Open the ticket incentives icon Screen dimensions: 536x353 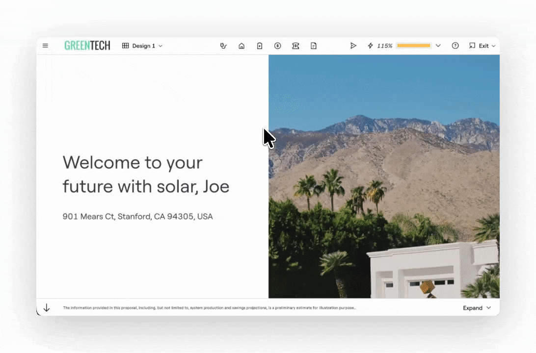point(295,46)
